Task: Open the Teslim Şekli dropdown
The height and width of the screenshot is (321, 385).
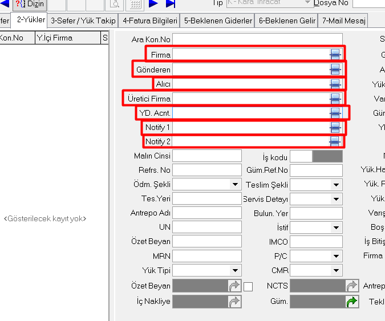Action: [x=337, y=185]
